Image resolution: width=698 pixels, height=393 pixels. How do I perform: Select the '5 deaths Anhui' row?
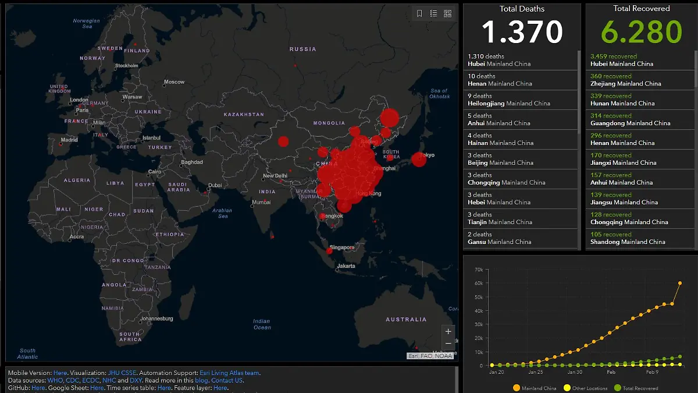(x=521, y=120)
